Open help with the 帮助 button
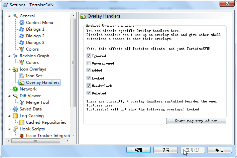Screen dimensions: 237x158 pos(220,150)
